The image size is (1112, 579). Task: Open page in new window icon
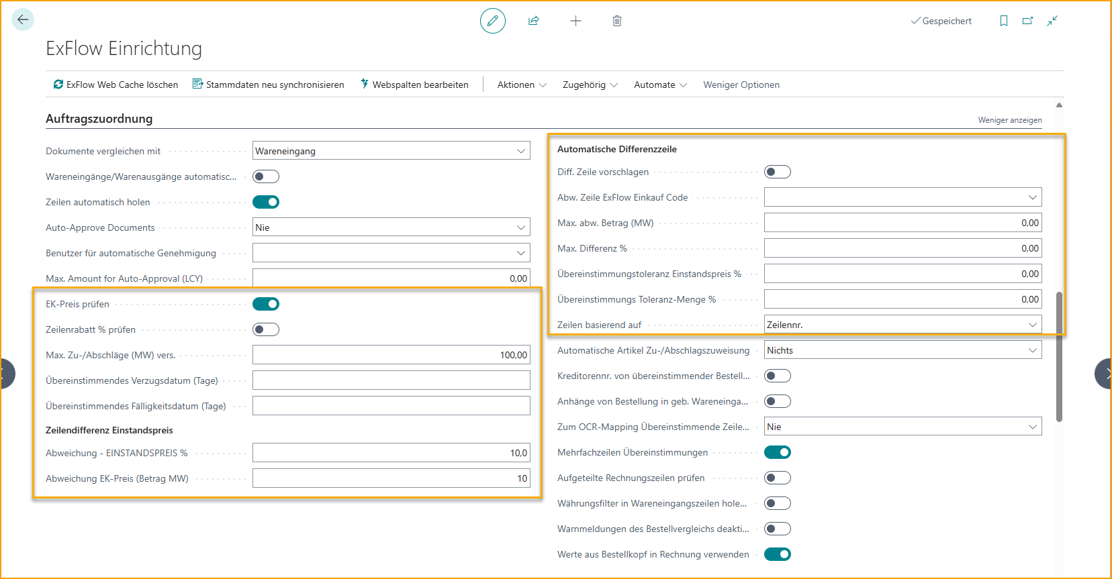1027,21
